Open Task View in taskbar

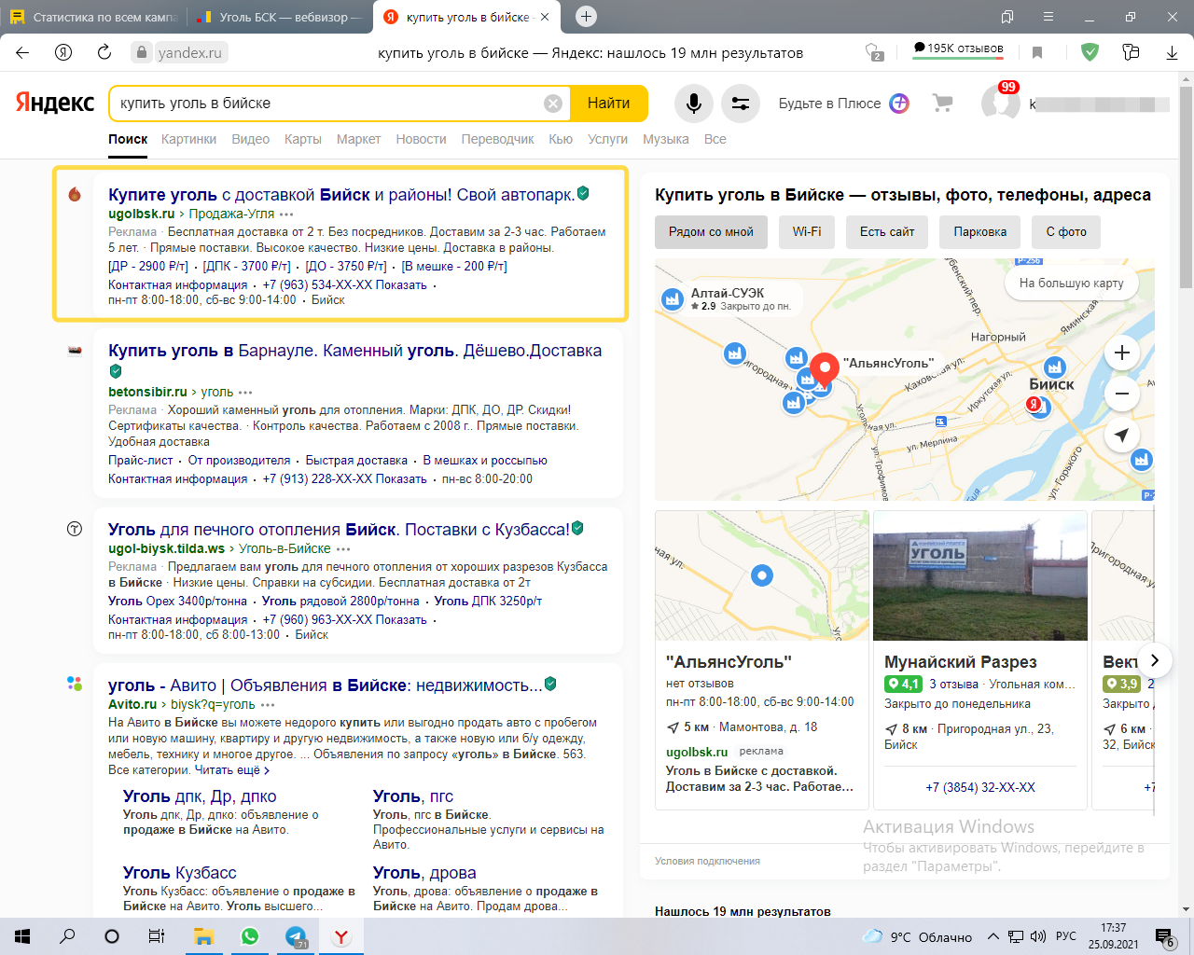coord(157,936)
